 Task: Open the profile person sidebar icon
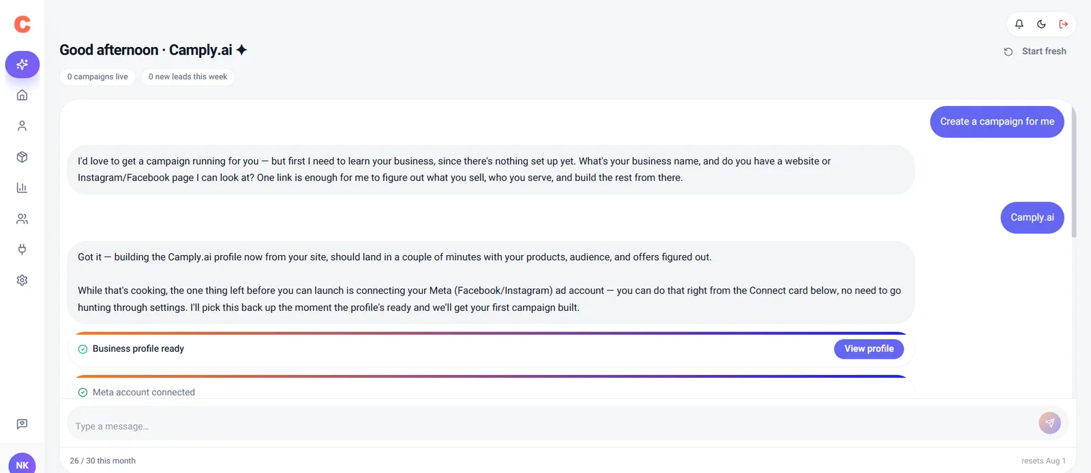click(x=22, y=126)
